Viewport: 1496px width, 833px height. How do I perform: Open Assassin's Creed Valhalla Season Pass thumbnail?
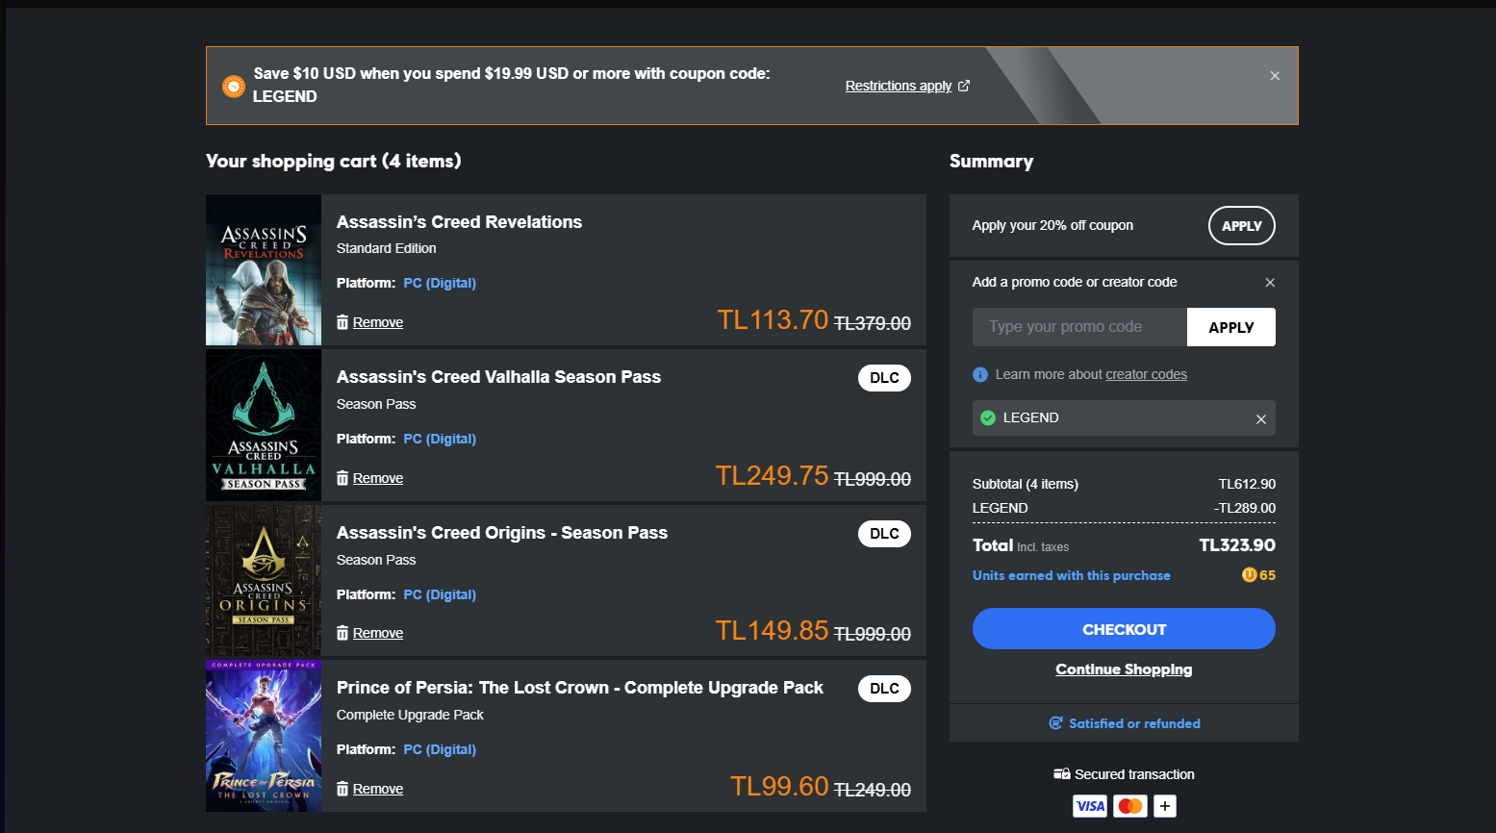tap(264, 425)
